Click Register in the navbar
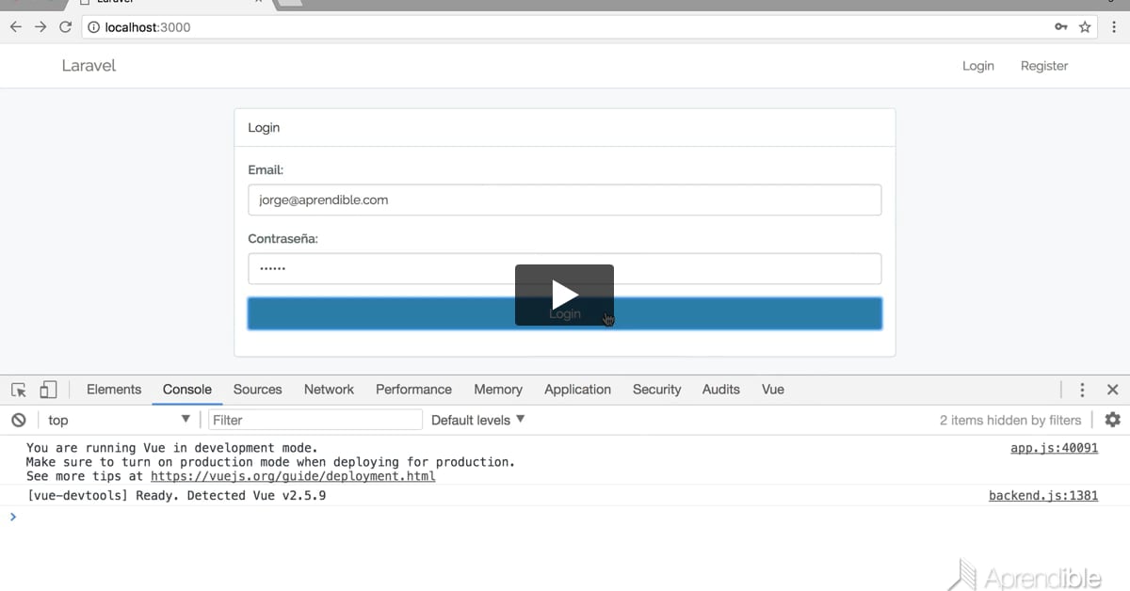Screen dimensions: 1130x591 [1044, 66]
